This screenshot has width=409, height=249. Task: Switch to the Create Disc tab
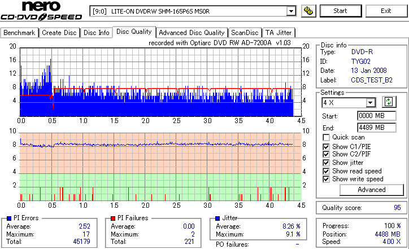coord(59,33)
